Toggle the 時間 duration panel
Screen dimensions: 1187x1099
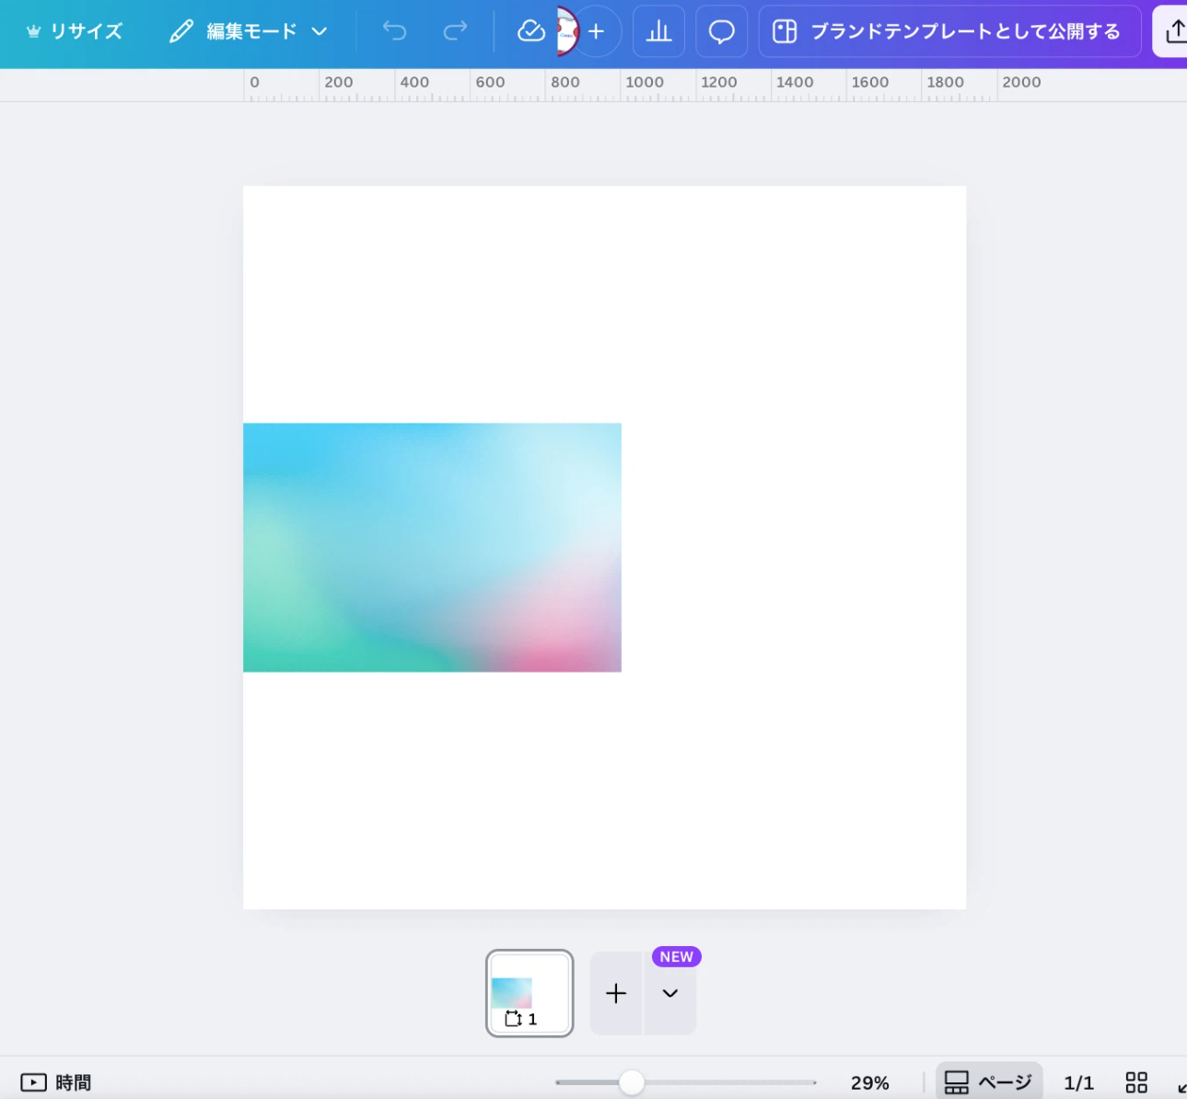[x=56, y=1081]
